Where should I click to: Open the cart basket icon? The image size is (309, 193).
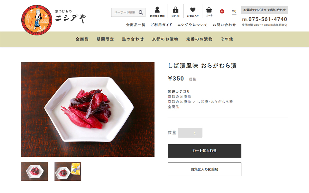point(209,10)
